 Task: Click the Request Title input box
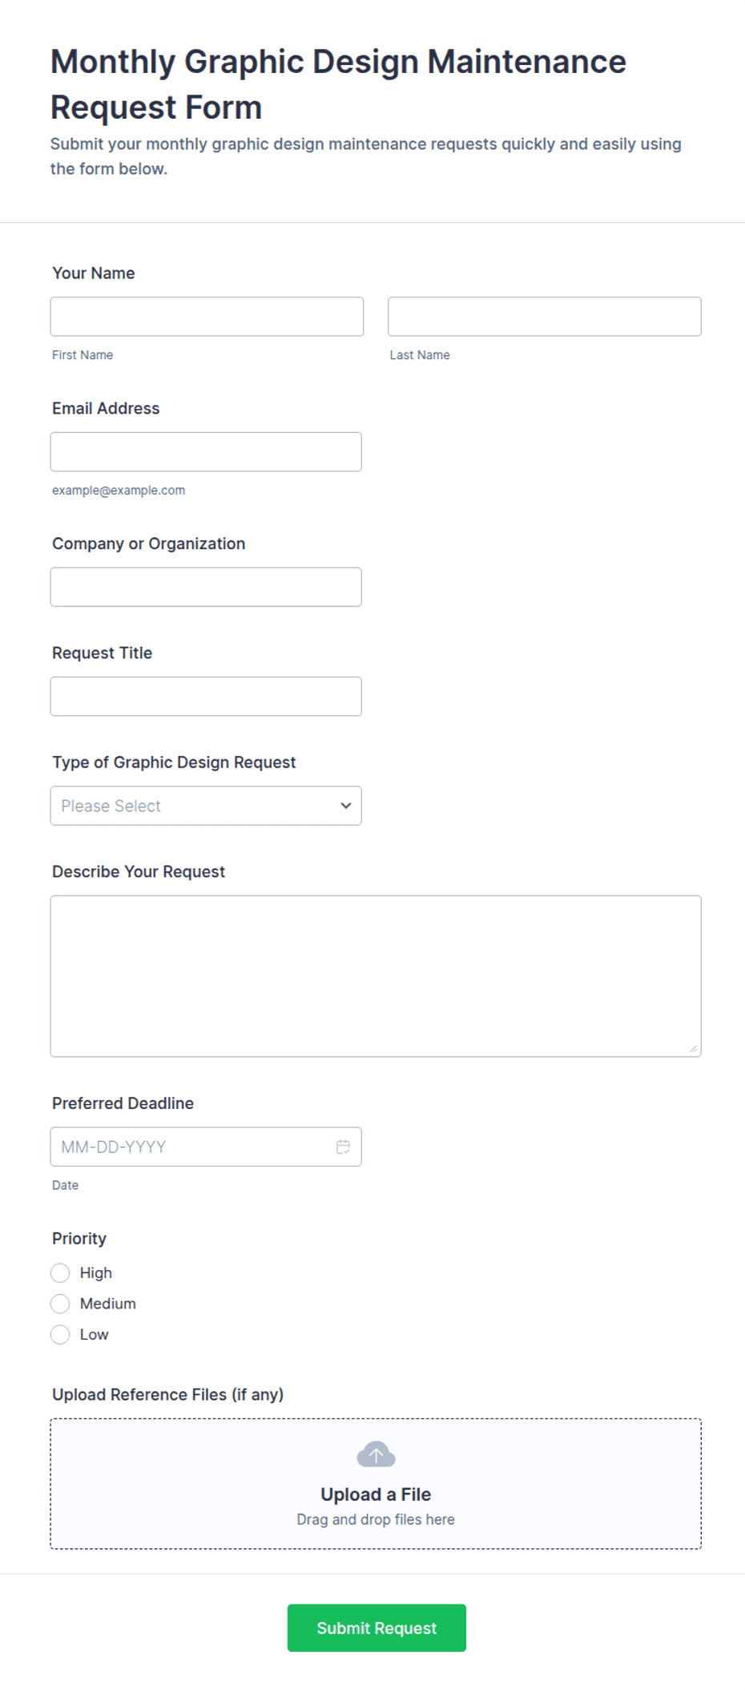click(x=206, y=697)
